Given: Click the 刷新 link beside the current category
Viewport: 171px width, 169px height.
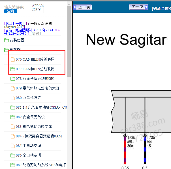Looking at the screenshot, I should pyautogui.click(x=36, y=34).
